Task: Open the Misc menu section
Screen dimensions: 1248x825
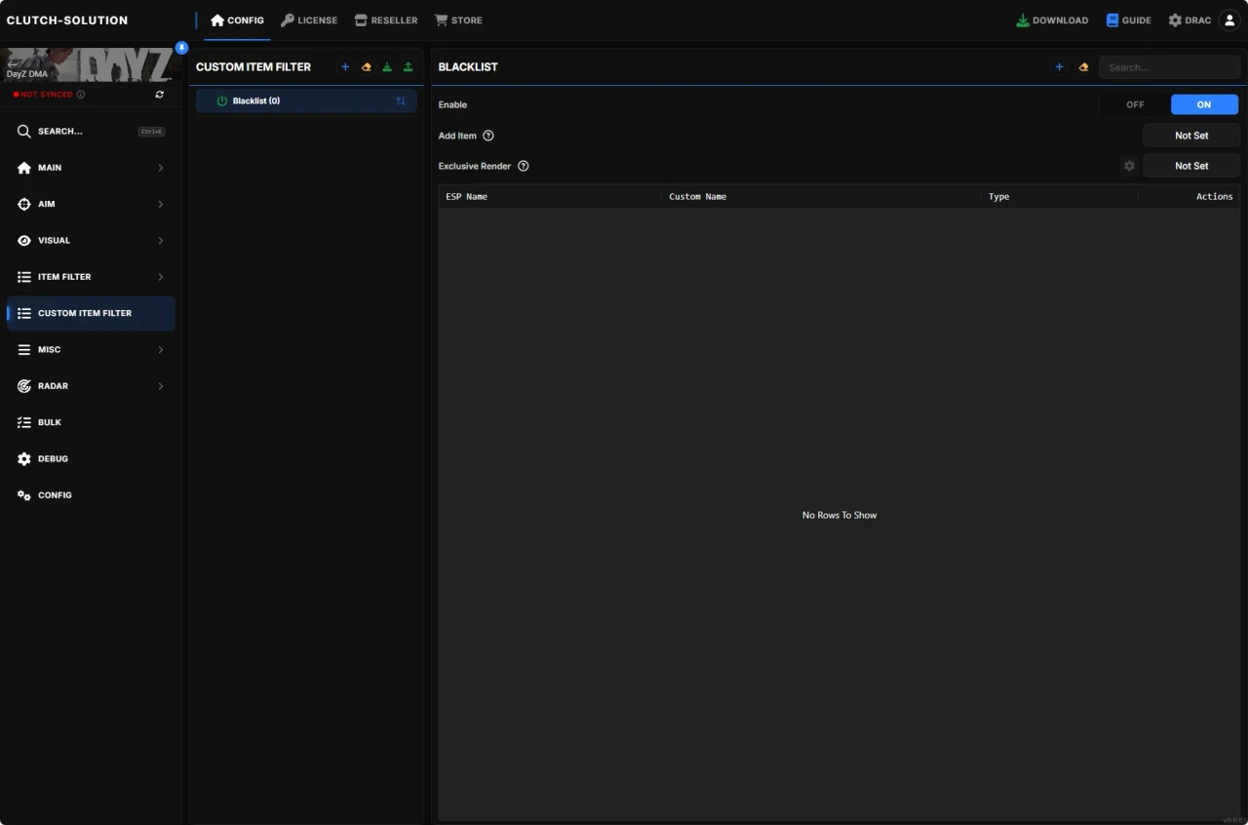Action: 91,349
